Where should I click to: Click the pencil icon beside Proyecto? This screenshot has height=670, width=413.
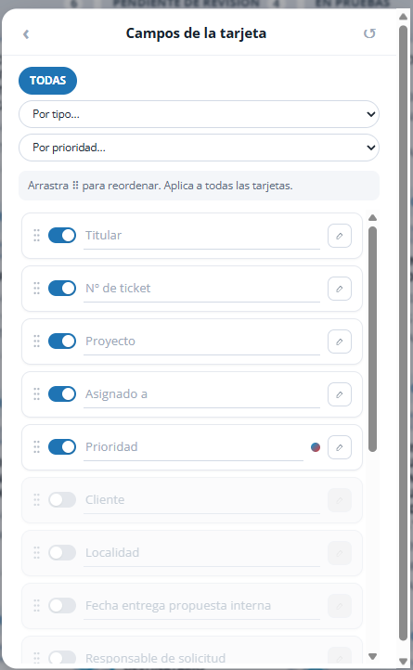point(340,341)
